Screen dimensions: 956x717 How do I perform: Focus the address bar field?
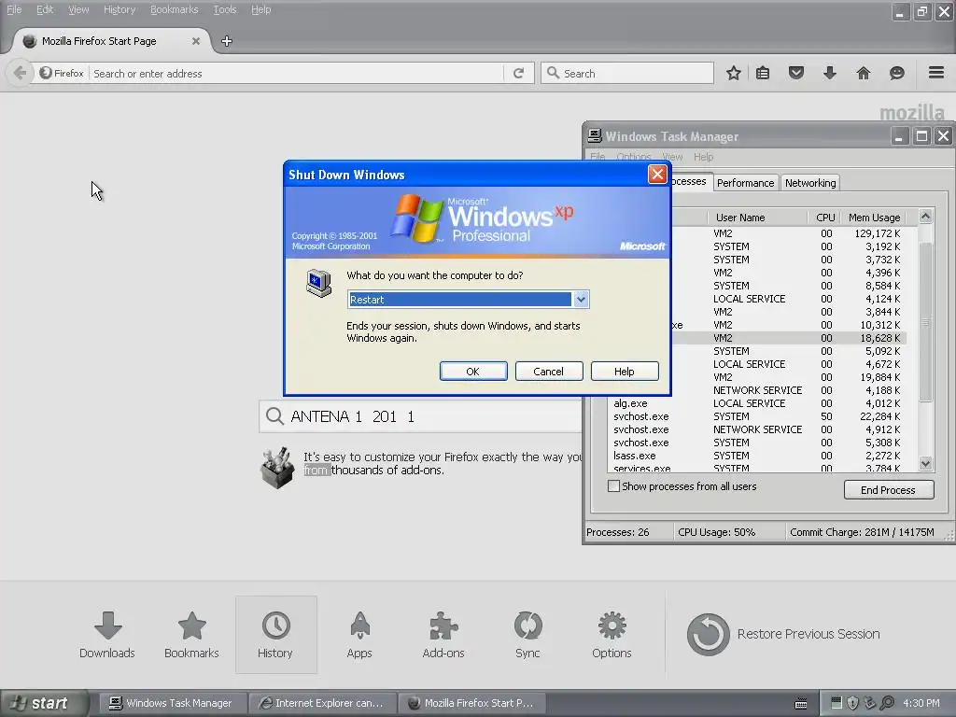298,73
